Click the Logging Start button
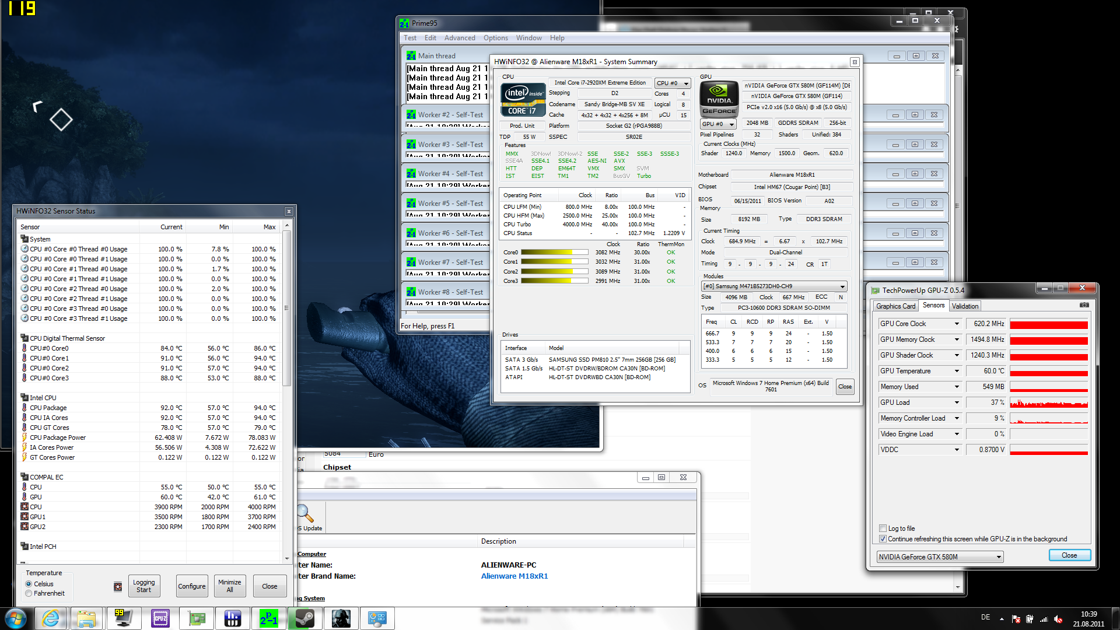 (x=143, y=586)
